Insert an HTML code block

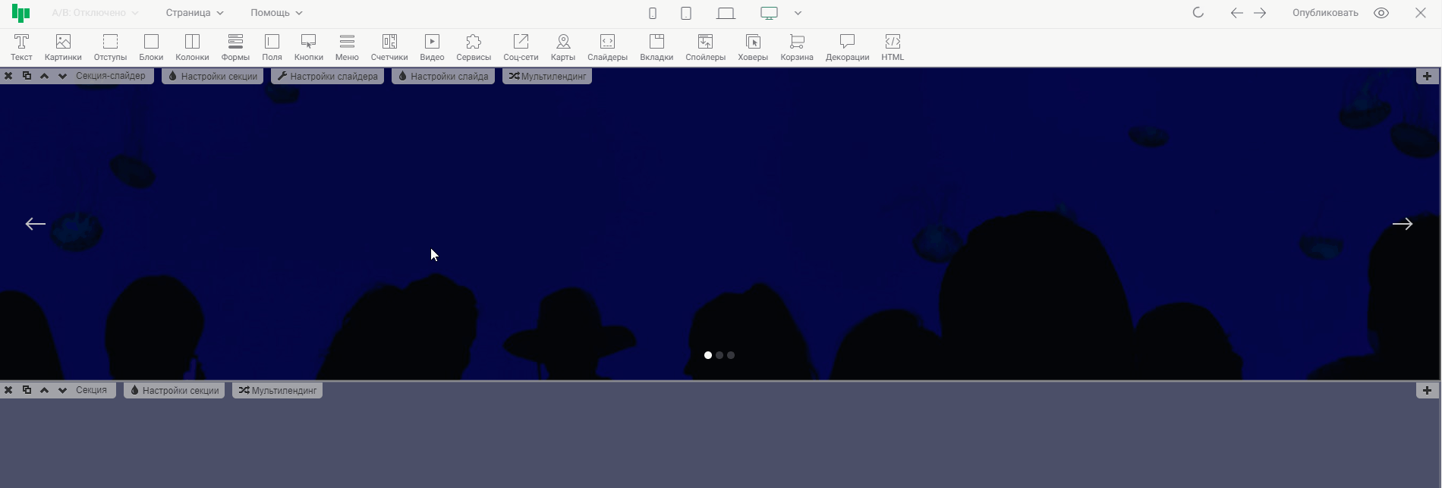(893, 47)
